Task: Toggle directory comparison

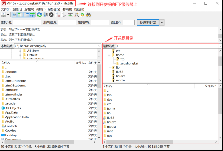Action: point(77,15)
